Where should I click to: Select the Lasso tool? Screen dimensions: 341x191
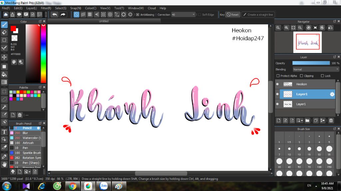coord(4,99)
